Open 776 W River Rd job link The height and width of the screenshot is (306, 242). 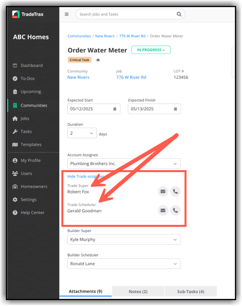coord(131,78)
